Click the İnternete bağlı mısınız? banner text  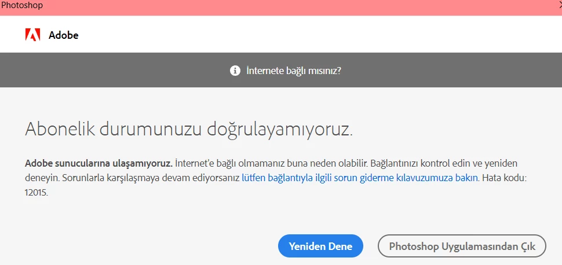294,71
